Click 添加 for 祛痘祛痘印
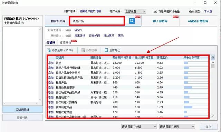 (51, 98)
